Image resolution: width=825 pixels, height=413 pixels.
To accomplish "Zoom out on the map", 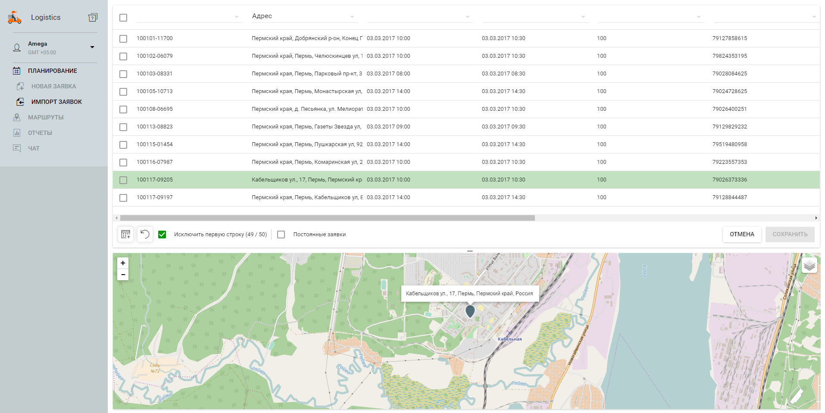I will (x=123, y=275).
